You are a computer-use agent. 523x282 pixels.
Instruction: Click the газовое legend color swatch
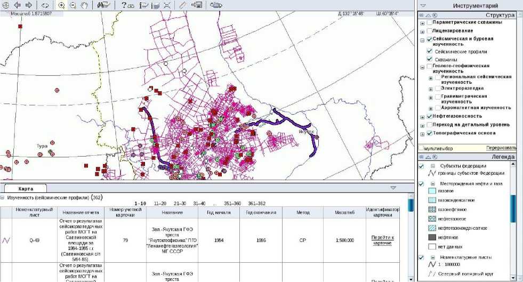(432, 190)
